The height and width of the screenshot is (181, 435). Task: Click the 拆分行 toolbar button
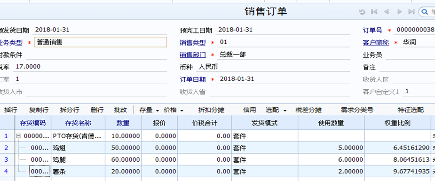[x=69, y=110]
